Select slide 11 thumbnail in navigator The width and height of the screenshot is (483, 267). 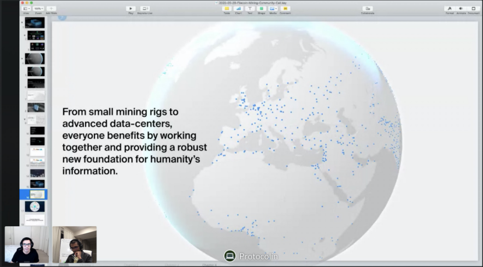pos(37,141)
